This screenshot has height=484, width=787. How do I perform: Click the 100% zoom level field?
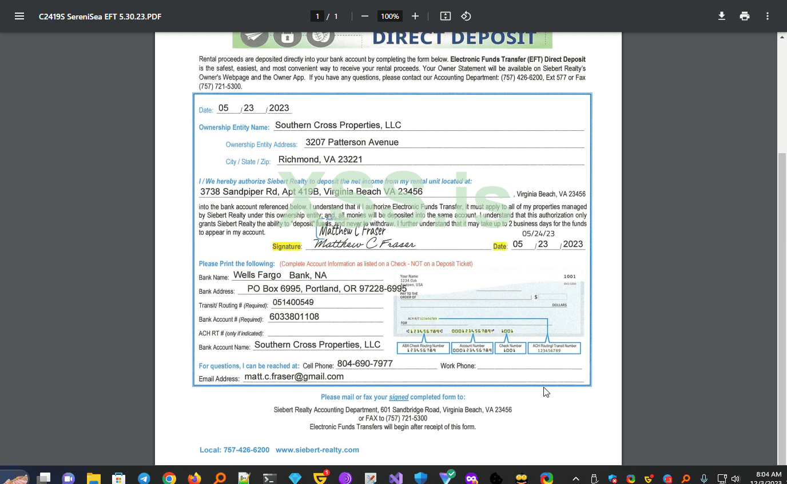pyautogui.click(x=390, y=16)
